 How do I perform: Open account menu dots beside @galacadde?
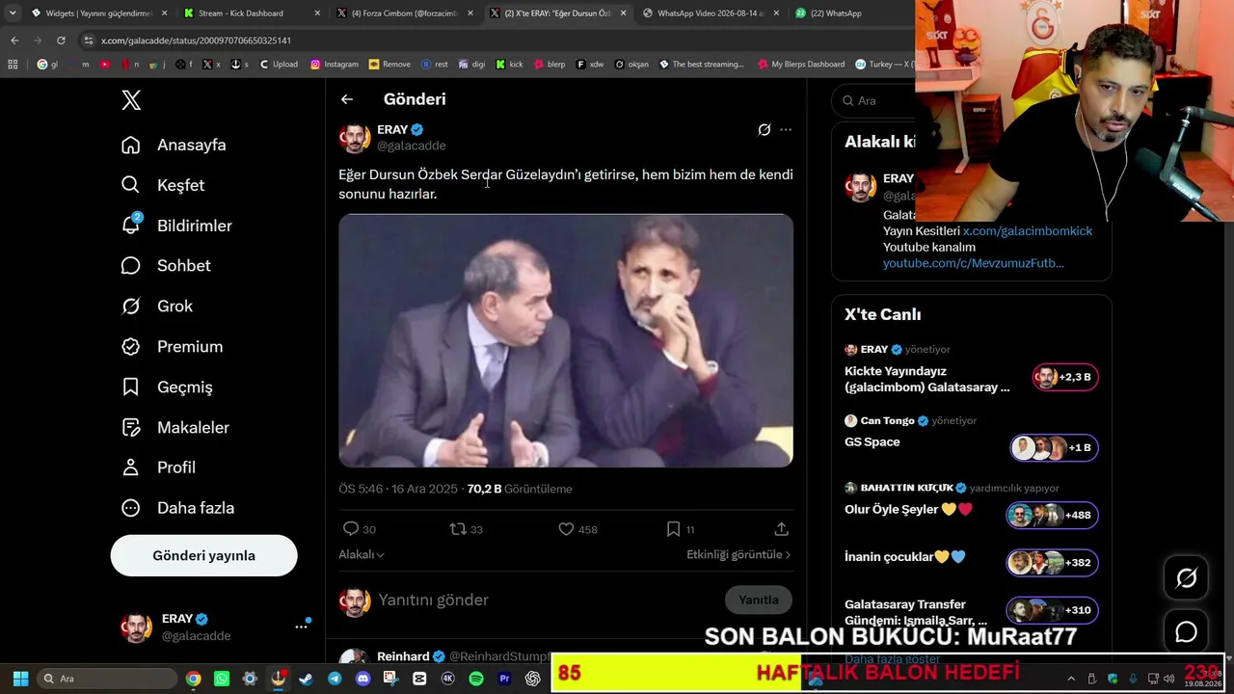click(301, 627)
